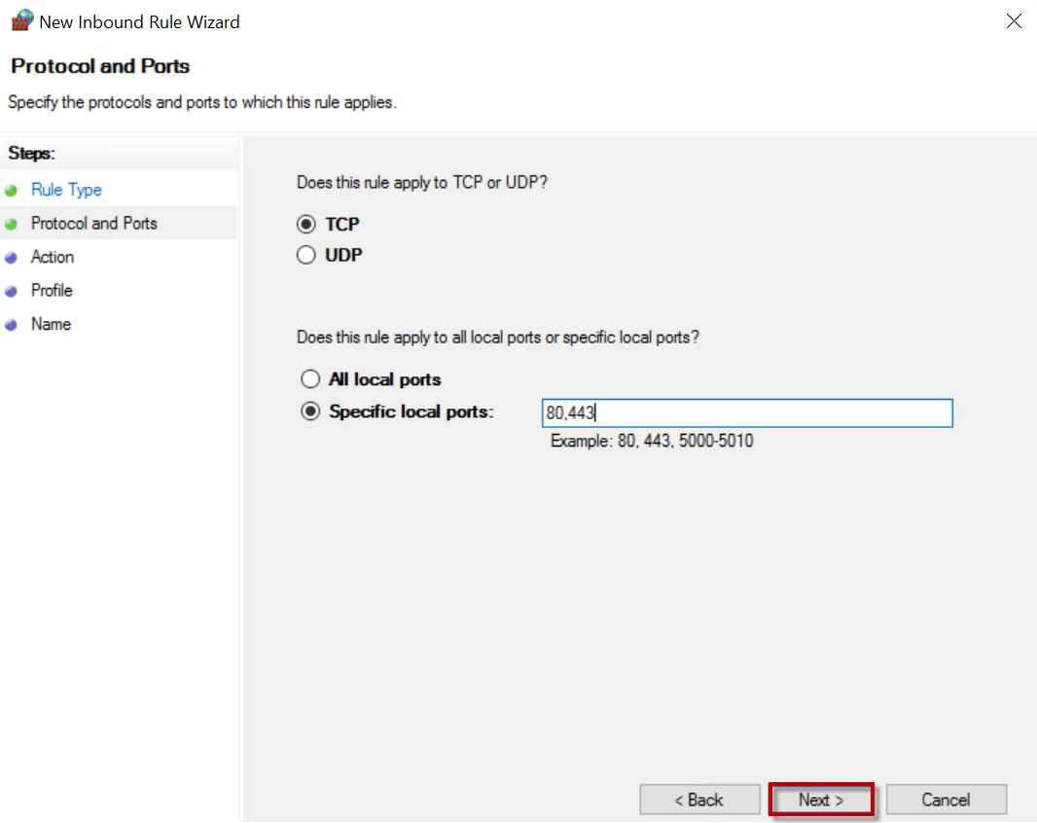Click the blue bullet beside Name
Viewport: 1037px width, 823px height.
12,325
